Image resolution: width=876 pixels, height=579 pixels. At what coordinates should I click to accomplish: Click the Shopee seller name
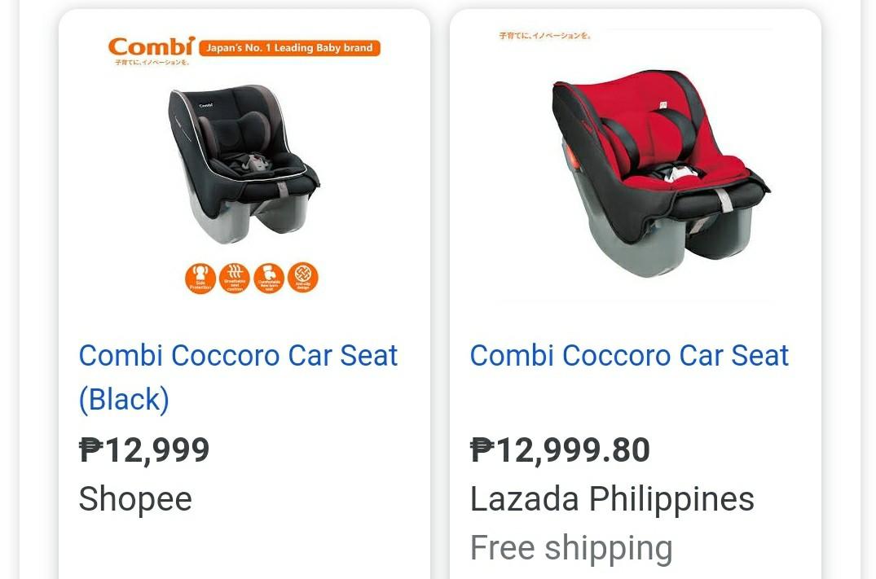[134, 498]
